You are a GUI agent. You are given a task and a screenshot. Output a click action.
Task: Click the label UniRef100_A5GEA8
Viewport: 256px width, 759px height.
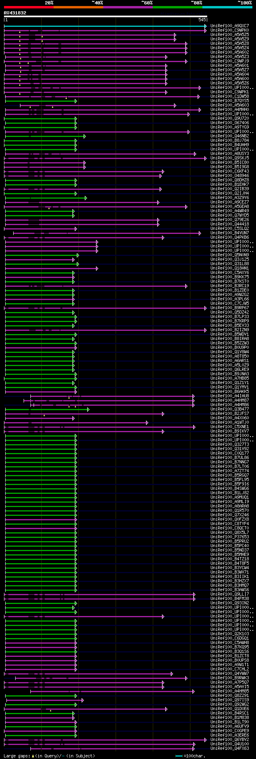pyautogui.click(x=230, y=207)
